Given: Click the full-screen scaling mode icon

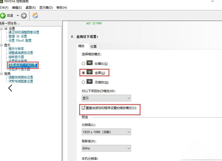Looking at the screenshot, I should (x=89, y=72).
